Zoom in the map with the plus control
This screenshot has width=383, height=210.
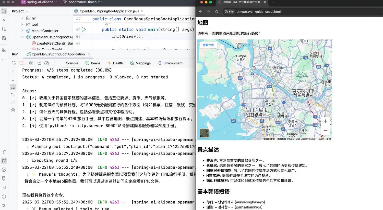(325, 121)
